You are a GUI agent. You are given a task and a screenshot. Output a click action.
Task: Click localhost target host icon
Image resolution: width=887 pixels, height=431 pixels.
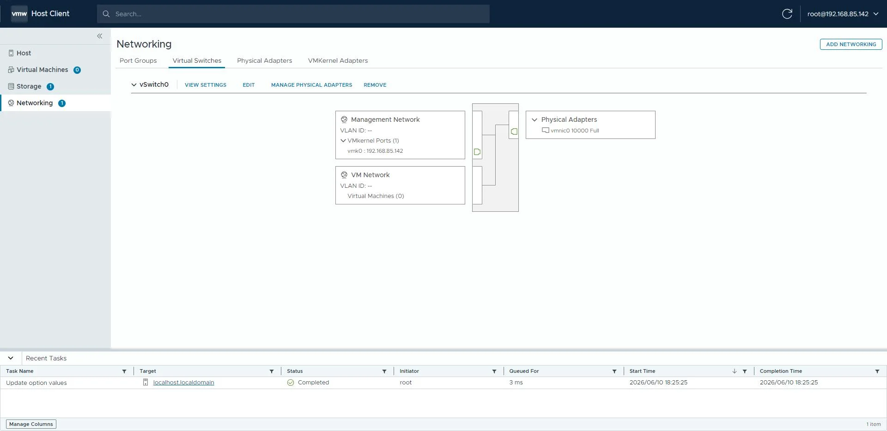pyautogui.click(x=146, y=382)
